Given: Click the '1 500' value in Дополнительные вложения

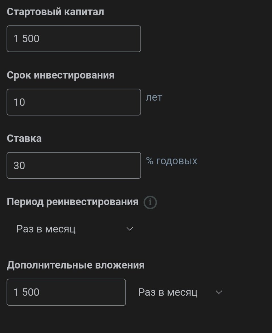Looking at the screenshot, I should [x=26, y=292].
